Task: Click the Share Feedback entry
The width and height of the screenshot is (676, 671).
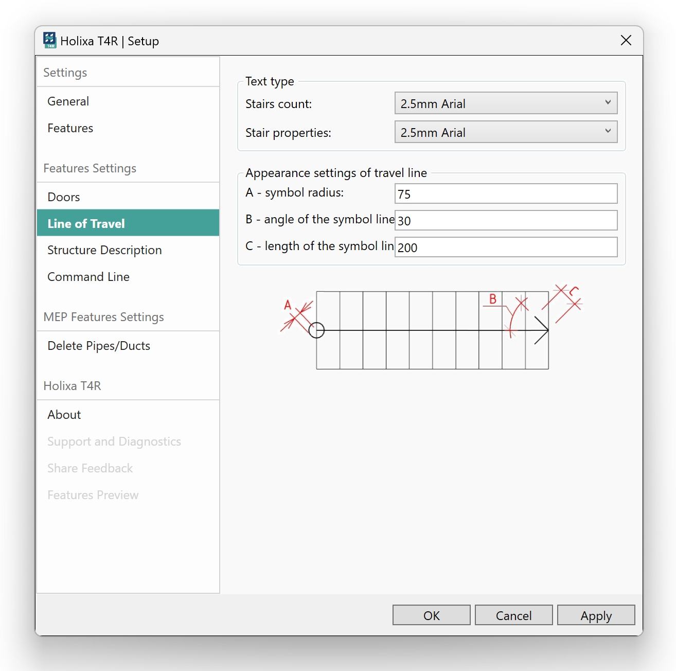Action: [x=90, y=468]
